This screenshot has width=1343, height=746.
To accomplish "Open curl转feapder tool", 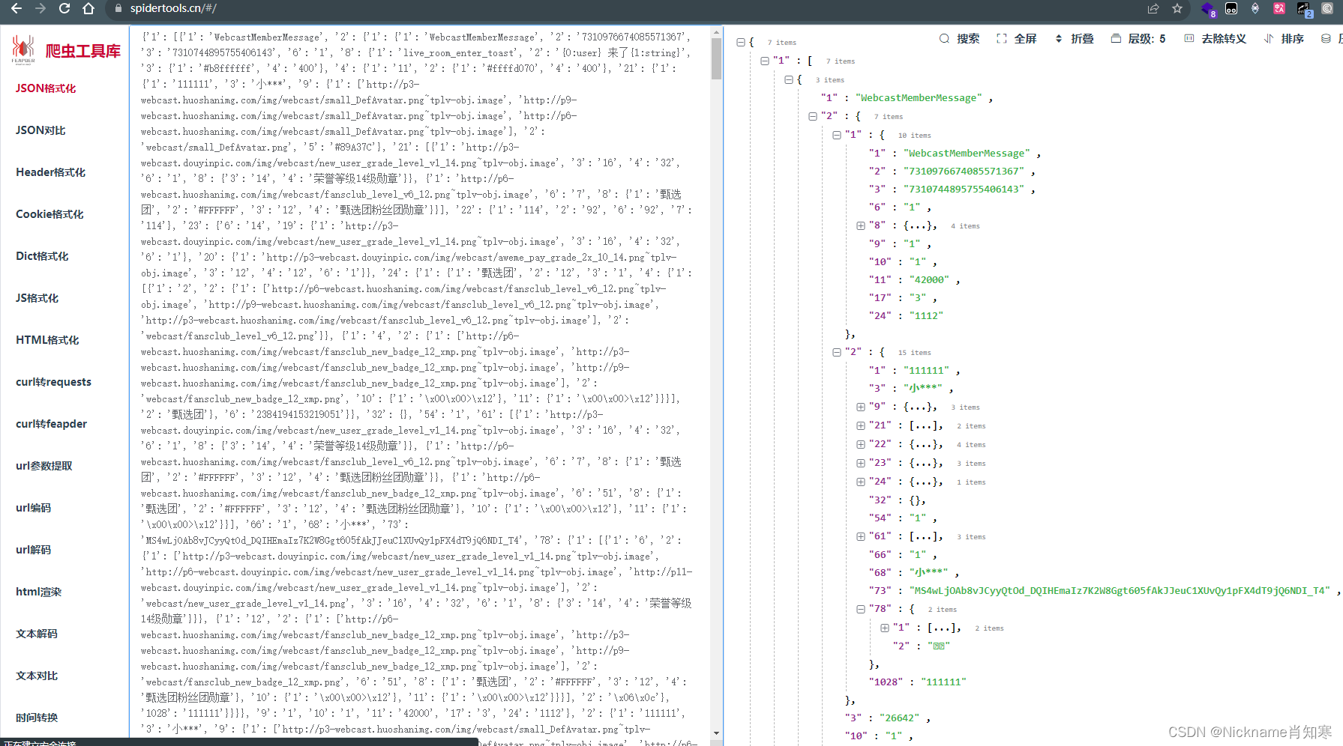I will click(x=51, y=424).
